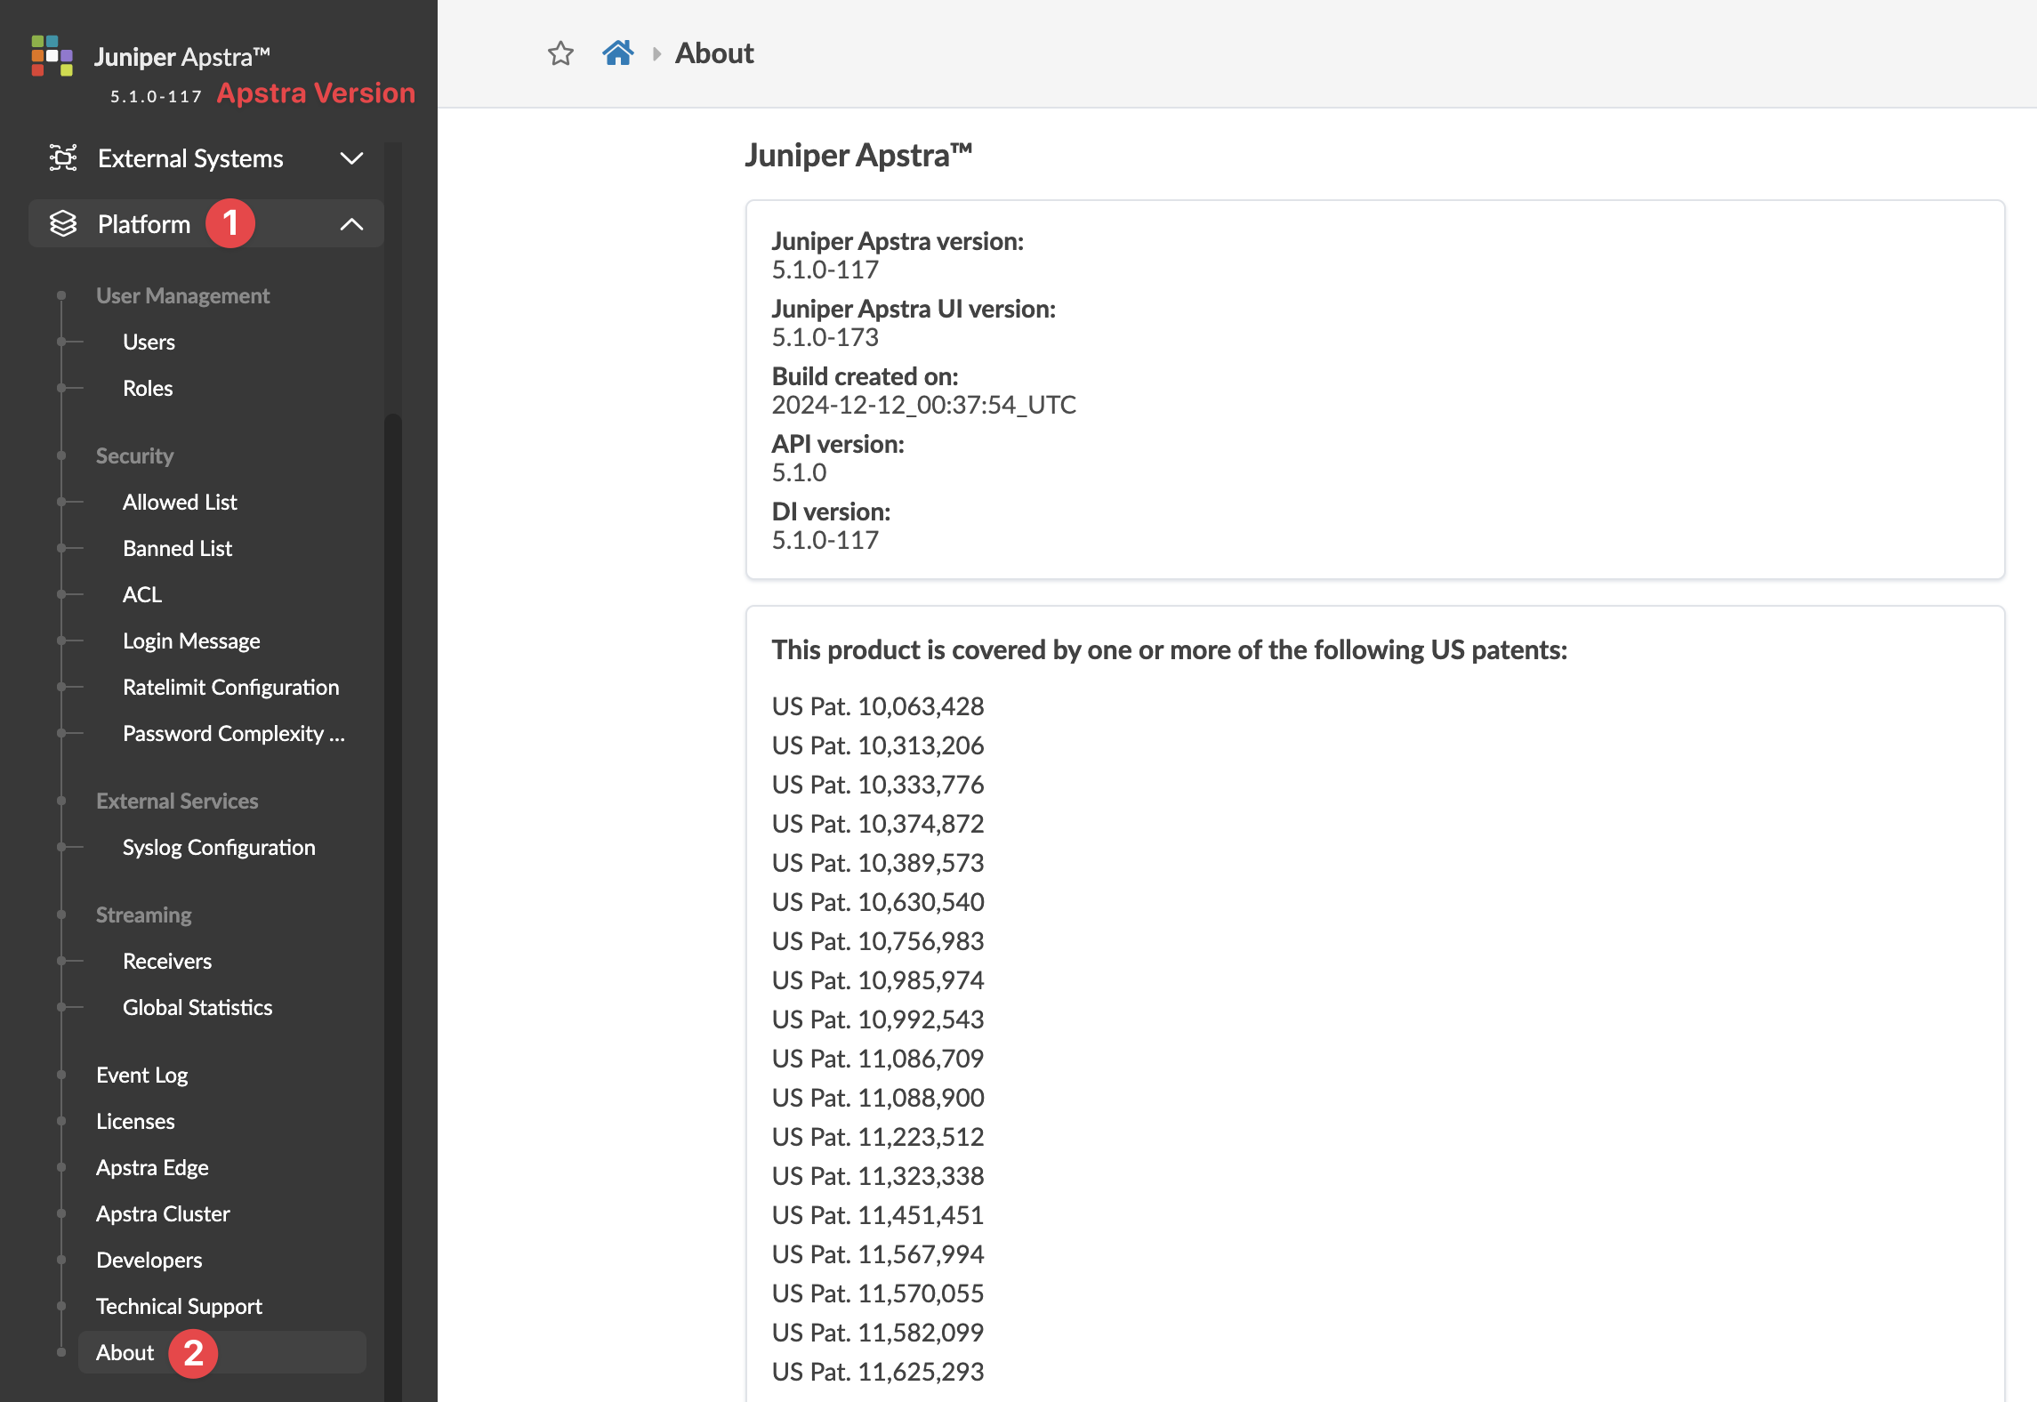The width and height of the screenshot is (2037, 1402).
Task: Click the Juniper Apstra logo icon
Action: 52,56
